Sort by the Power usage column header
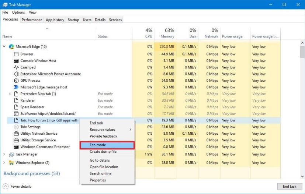The width and height of the screenshot is (305, 194). (235, 33)
